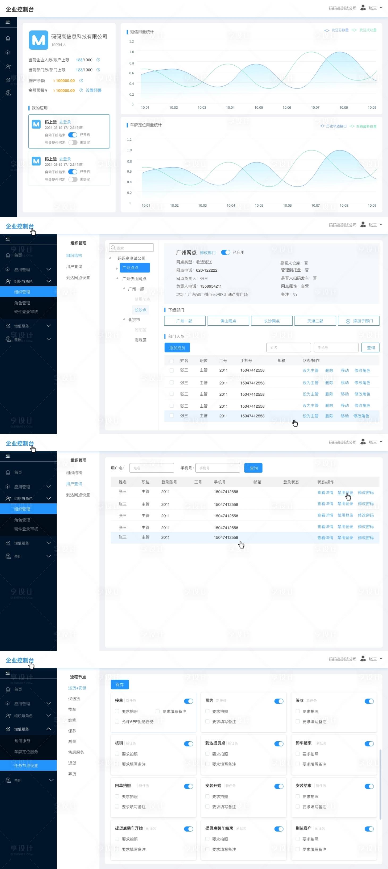The width and height of the screenshot is (388, 869).
Task: Click the 天津二部 sub-department button
Action: [315, 321]
